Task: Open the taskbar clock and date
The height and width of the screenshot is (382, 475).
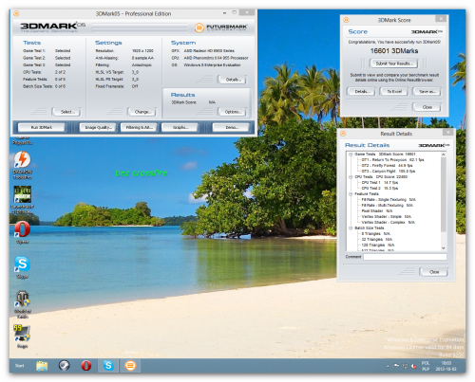Action: 446,366
